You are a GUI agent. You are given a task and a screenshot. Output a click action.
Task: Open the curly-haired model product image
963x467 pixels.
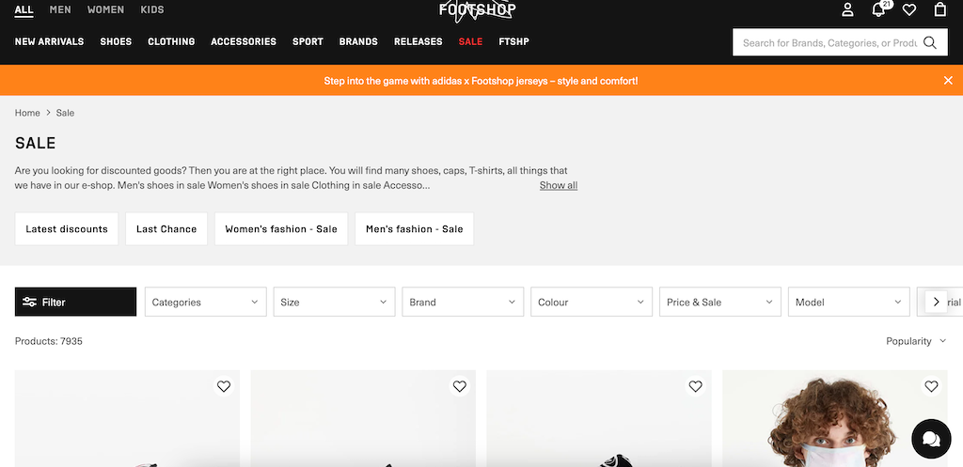(835, 418)
